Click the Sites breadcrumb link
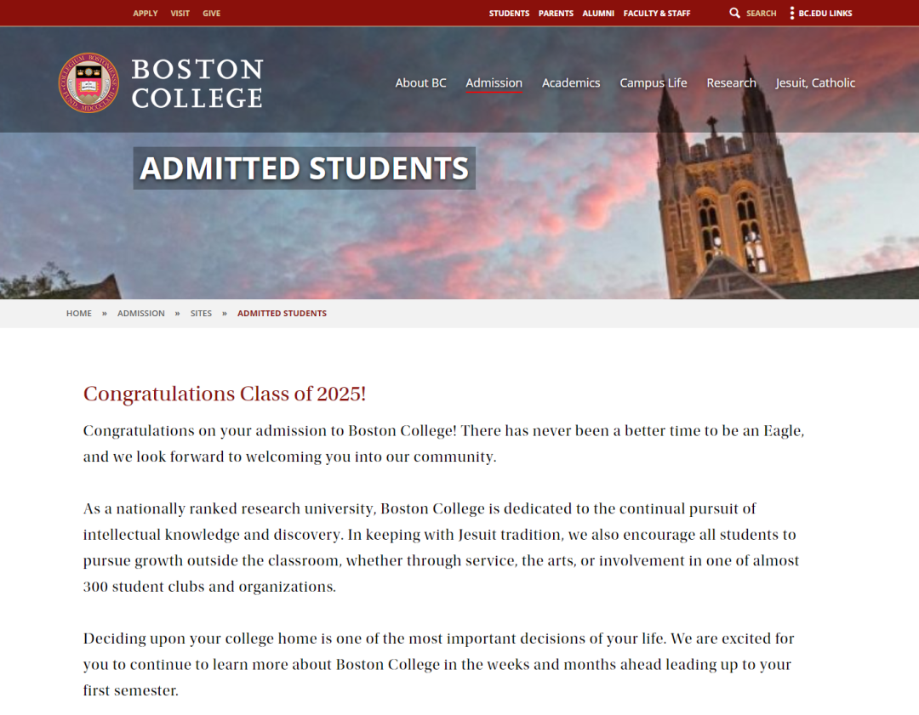919x715 pixels. (201, 313)
